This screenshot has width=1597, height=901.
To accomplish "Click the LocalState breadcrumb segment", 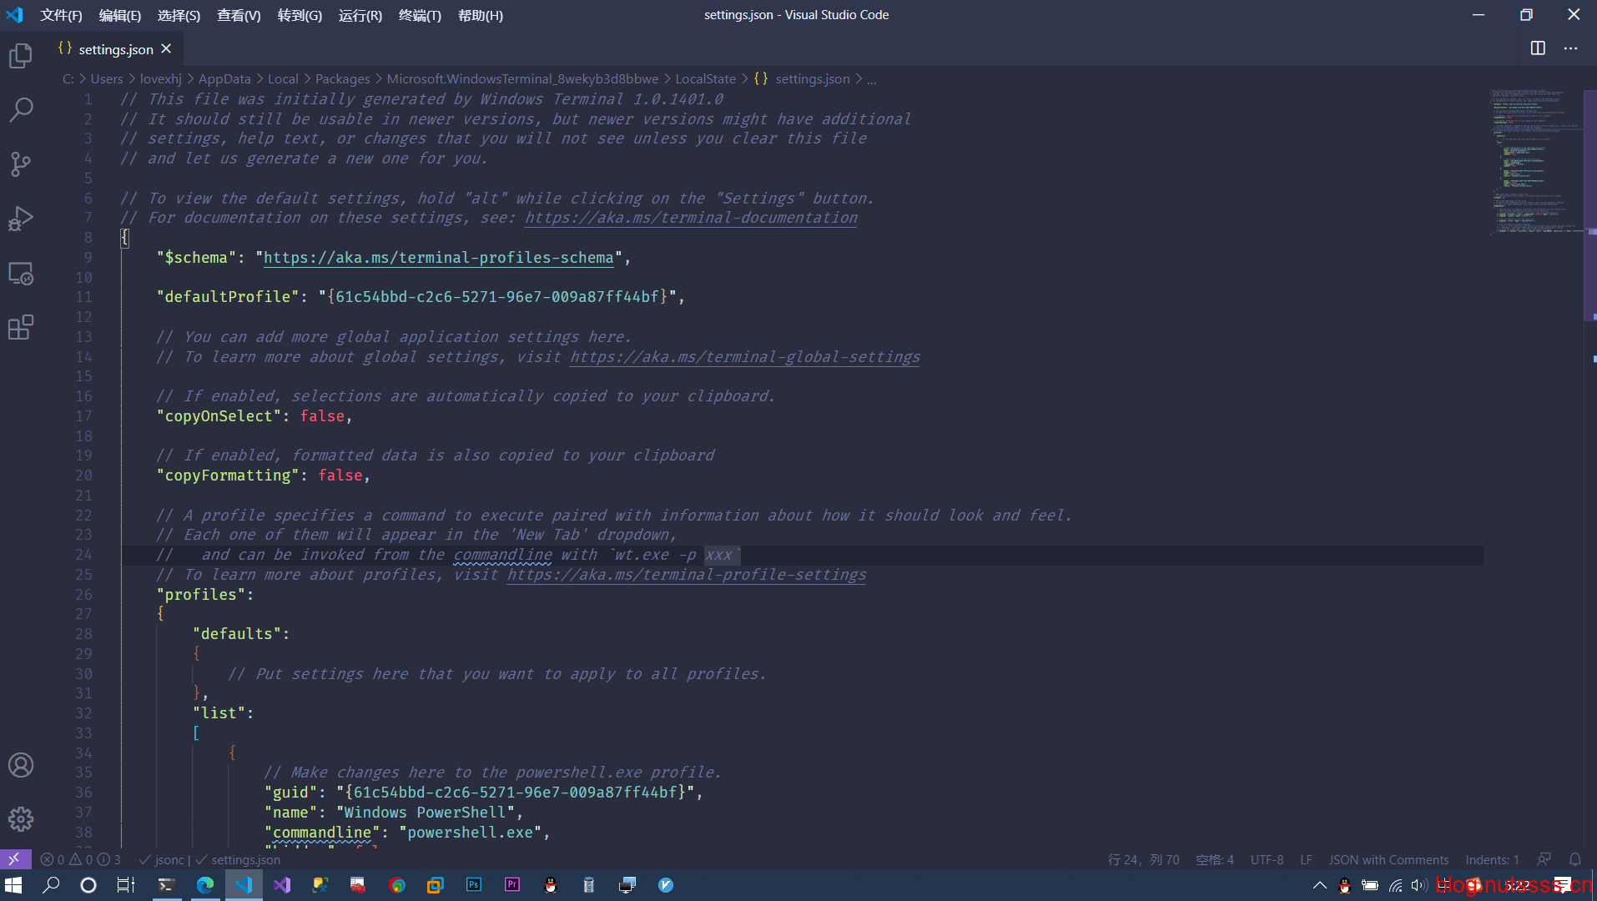I will (x=705, y=79).
